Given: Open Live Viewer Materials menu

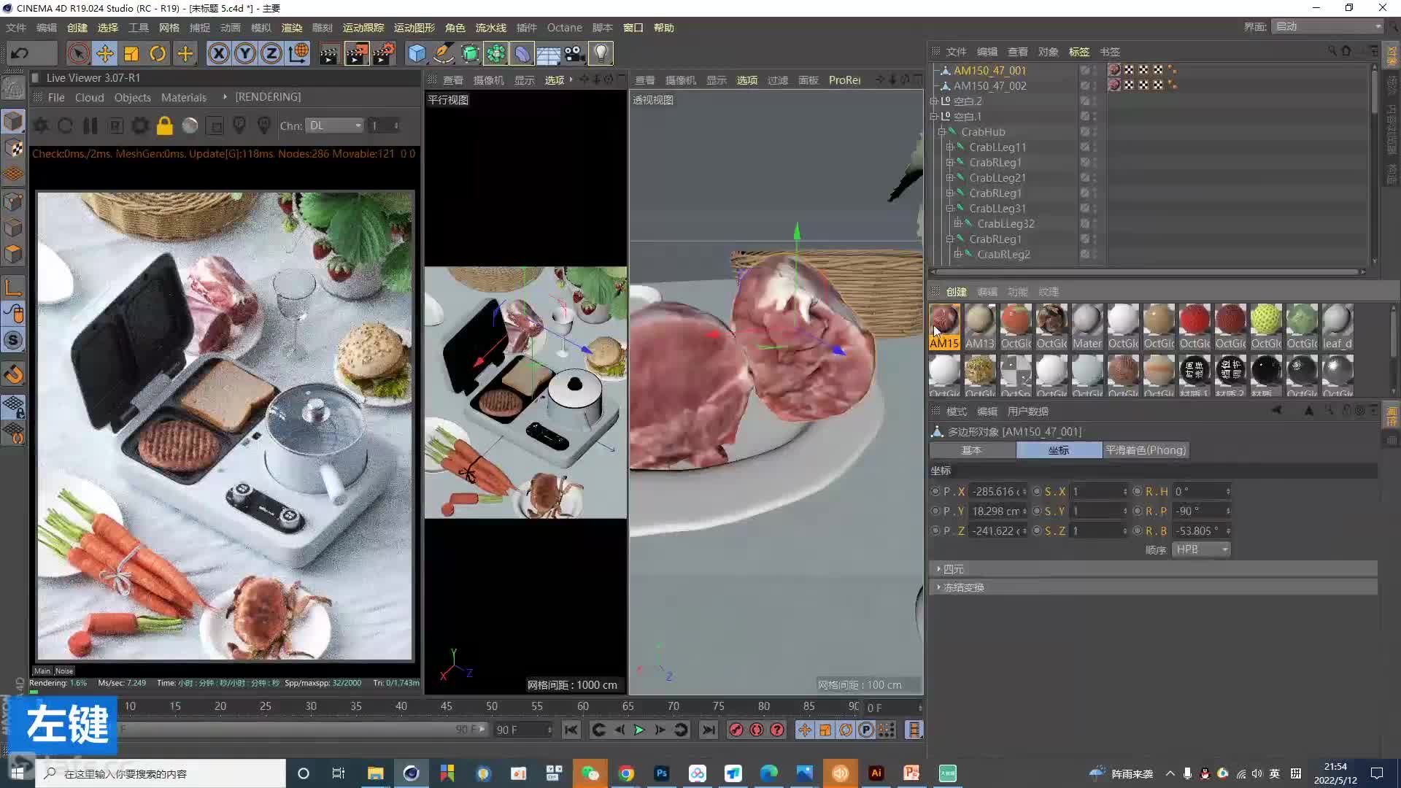Looking at the screenshot, I should pos(184,97).
